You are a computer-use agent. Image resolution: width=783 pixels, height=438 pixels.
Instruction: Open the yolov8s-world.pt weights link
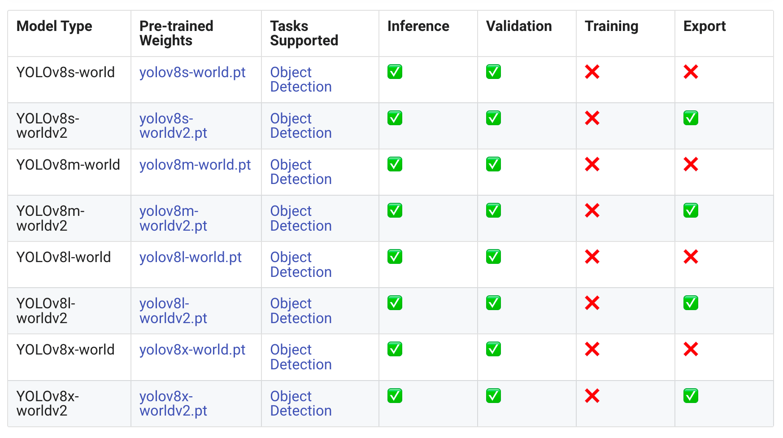tap(192, 72)
